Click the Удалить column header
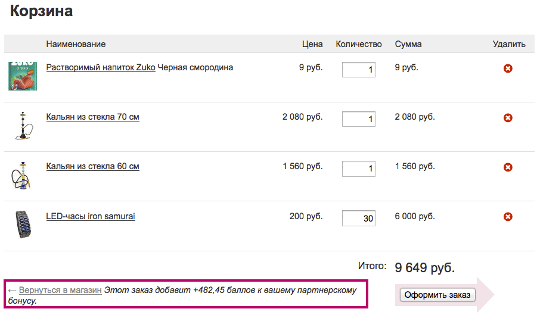The image size is (540, 318). tap(509, 44)
